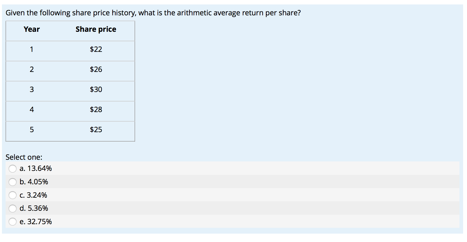467x242 pixels.
Task: Select radio button for answer a. 13.64%
Action: (13, 169)
